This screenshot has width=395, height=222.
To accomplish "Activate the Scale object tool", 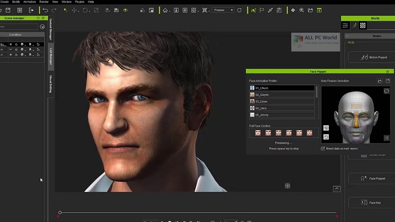I will point(96,10).
